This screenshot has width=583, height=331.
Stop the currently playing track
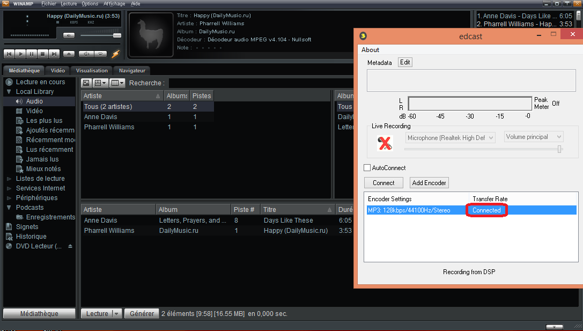(43, 54)
